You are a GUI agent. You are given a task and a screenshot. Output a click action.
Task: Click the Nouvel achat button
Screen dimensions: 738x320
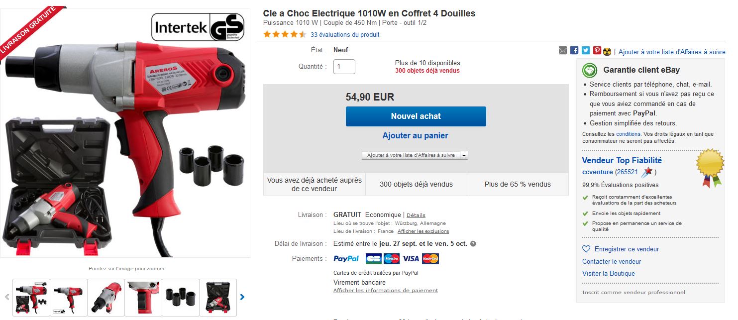(x=416, y=116)
